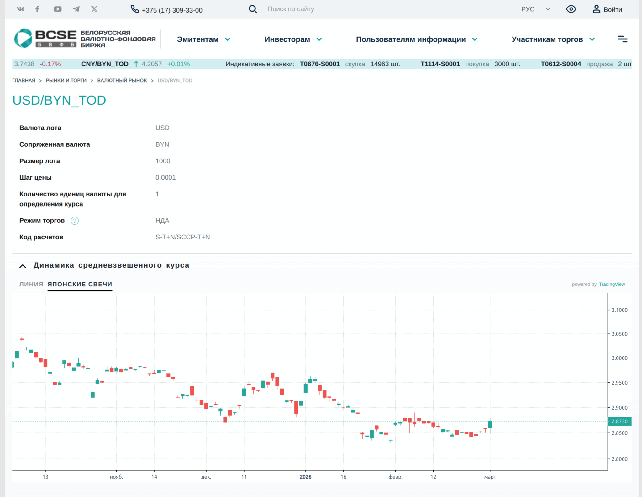Click the trading mode help question icon
This screenshot has width=642, height=497.
(x=75, y=221)
